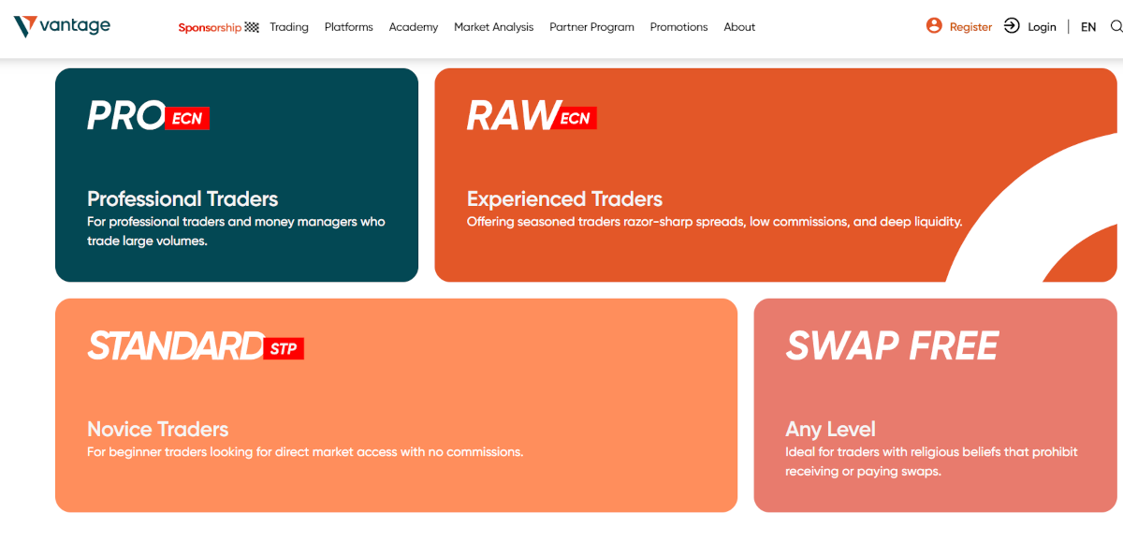Image resolution: width=1123 pixels, height=542 pixels.
Task: Click the Login arrow icon
Action: coord(1012,26)
